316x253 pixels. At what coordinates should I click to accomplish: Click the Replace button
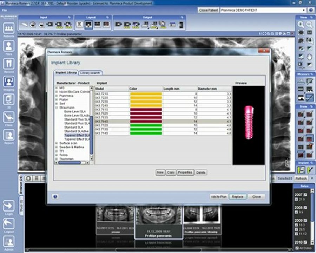[x=238, y=197]
